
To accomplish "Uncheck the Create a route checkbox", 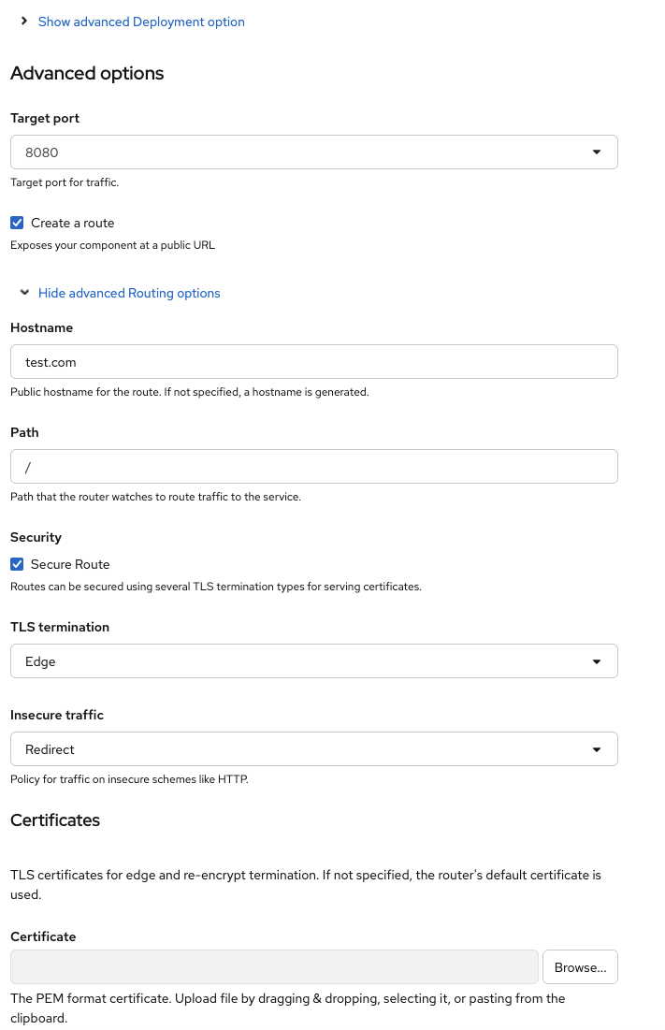I will tap(17, 223).
